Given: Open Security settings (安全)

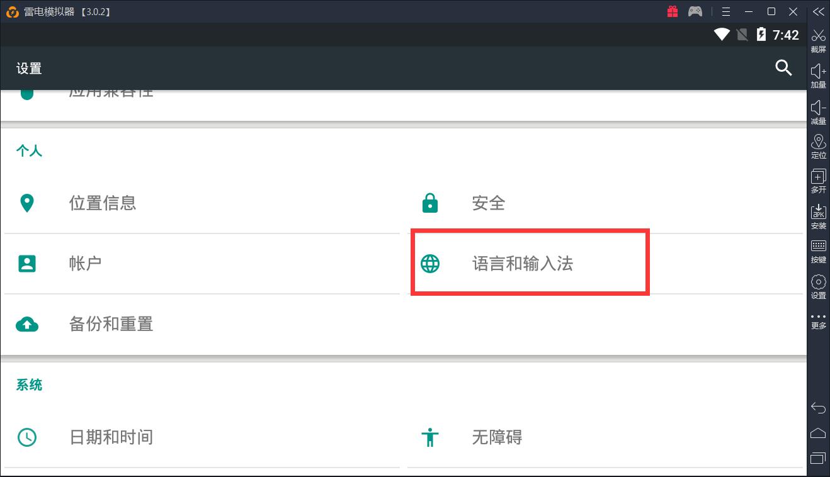Looking at the screenshot, I should click(489, 203).
